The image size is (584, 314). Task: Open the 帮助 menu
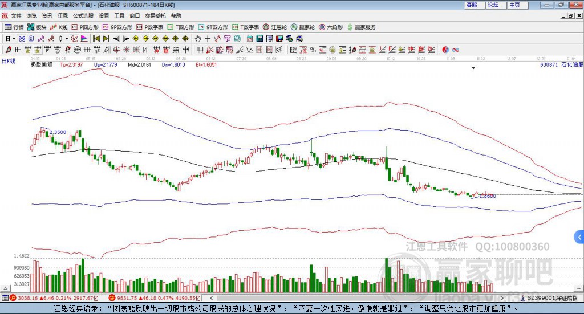[176, 15]
